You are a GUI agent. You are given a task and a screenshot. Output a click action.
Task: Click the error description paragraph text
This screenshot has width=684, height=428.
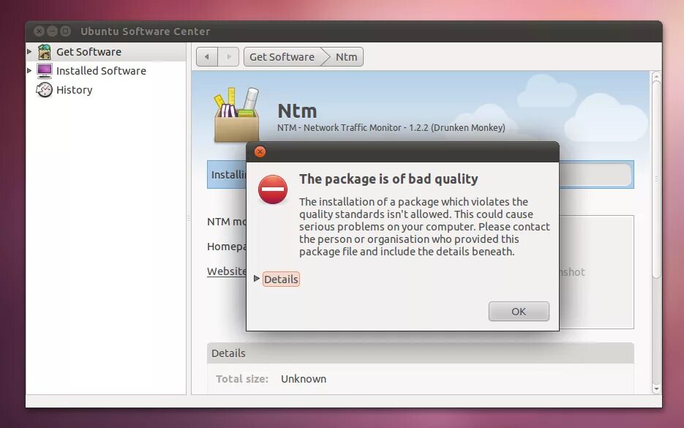point(424,226)
